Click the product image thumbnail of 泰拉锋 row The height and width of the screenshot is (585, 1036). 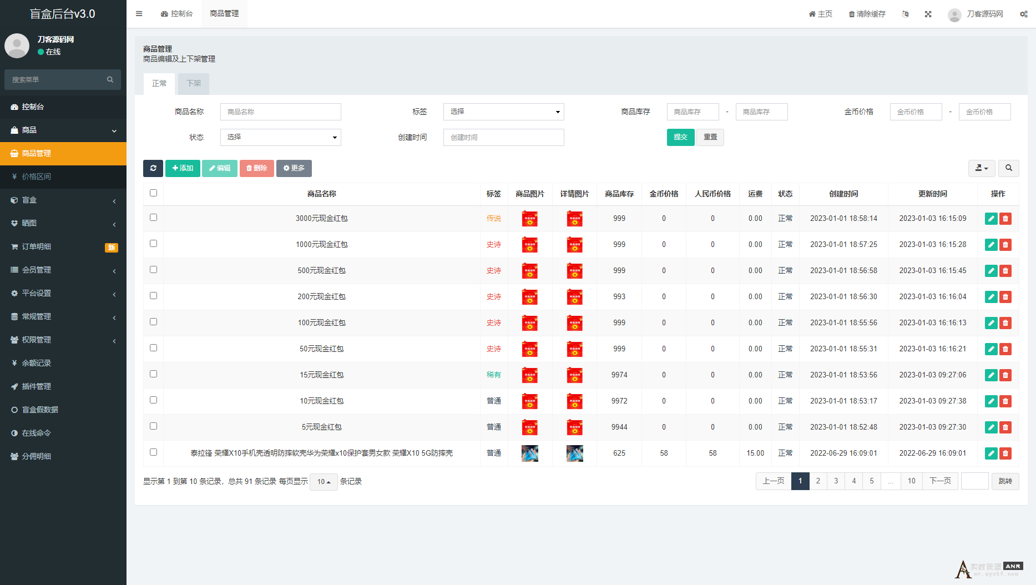[530, 453]
